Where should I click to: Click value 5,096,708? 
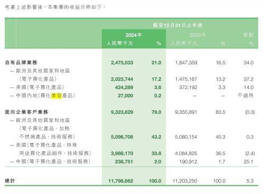point(122,137)
